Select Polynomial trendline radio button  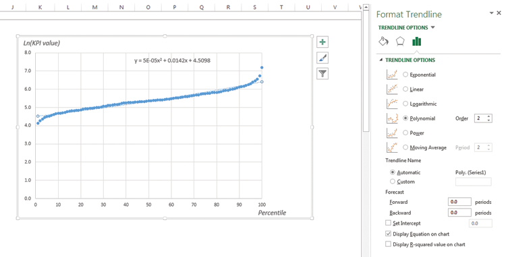(x=405, y=118)
